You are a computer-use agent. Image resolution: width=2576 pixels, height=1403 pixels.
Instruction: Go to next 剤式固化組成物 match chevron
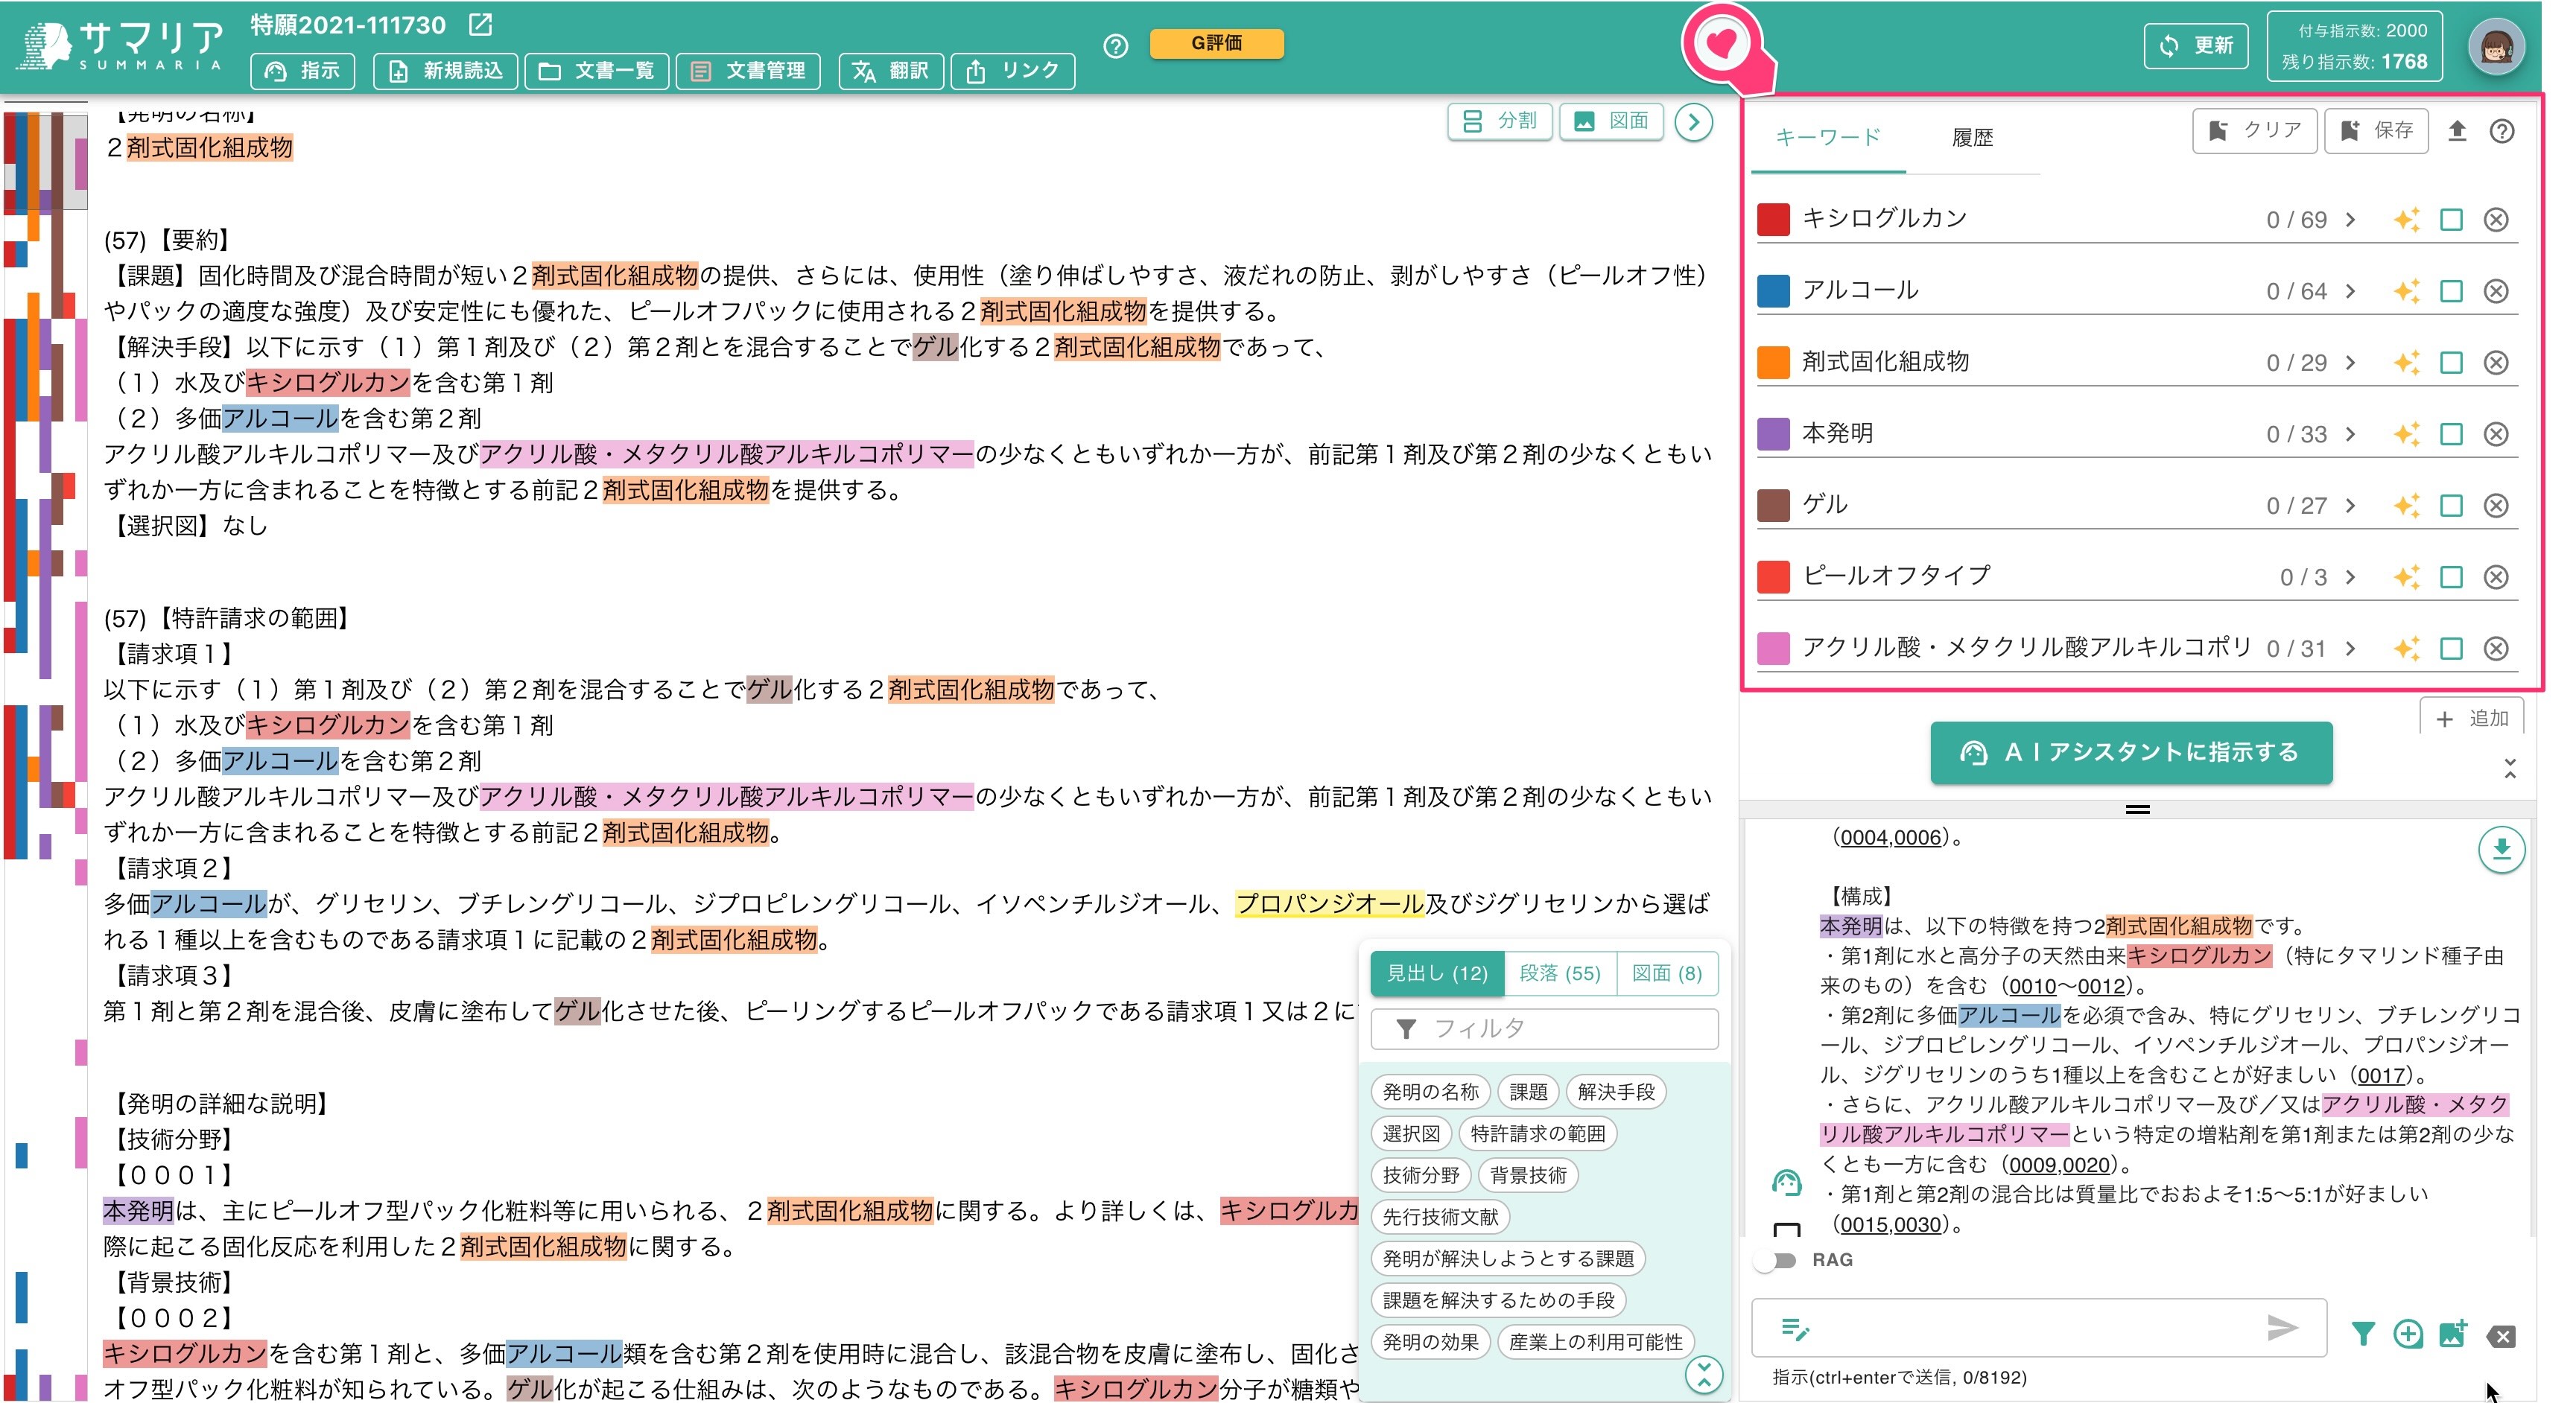(x=2351, y=362)
